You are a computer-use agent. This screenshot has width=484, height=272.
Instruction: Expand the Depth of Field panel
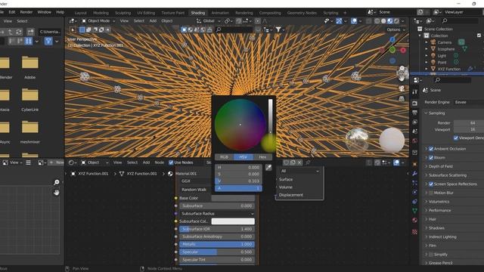[440, 166]
